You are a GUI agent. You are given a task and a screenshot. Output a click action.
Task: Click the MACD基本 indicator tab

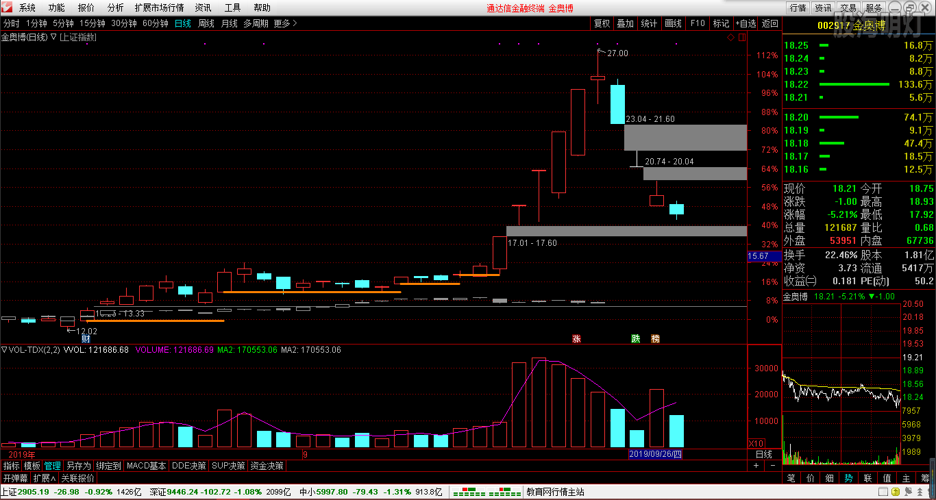click(x=147, y=466)
